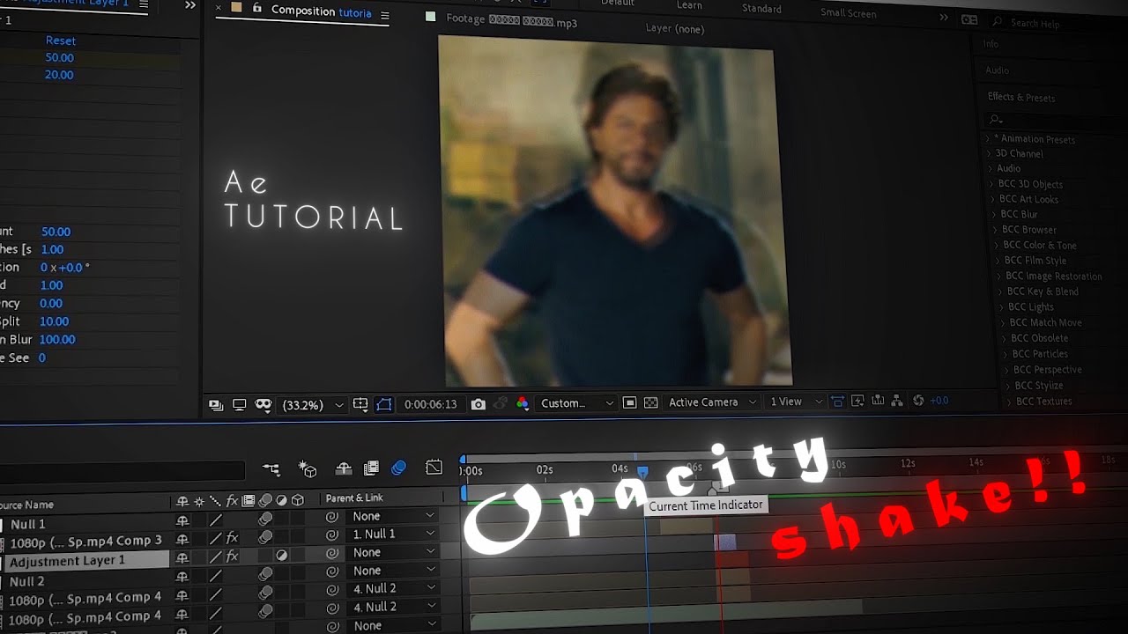Click the pick whip for Null 2
The image size is (1128, 634).
[332, 571]
